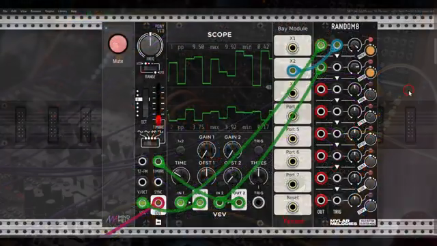The width and height of the screenshot is (437, 246).
Task: Click the Scope IN 2 jack
Action: click(219, 202)
